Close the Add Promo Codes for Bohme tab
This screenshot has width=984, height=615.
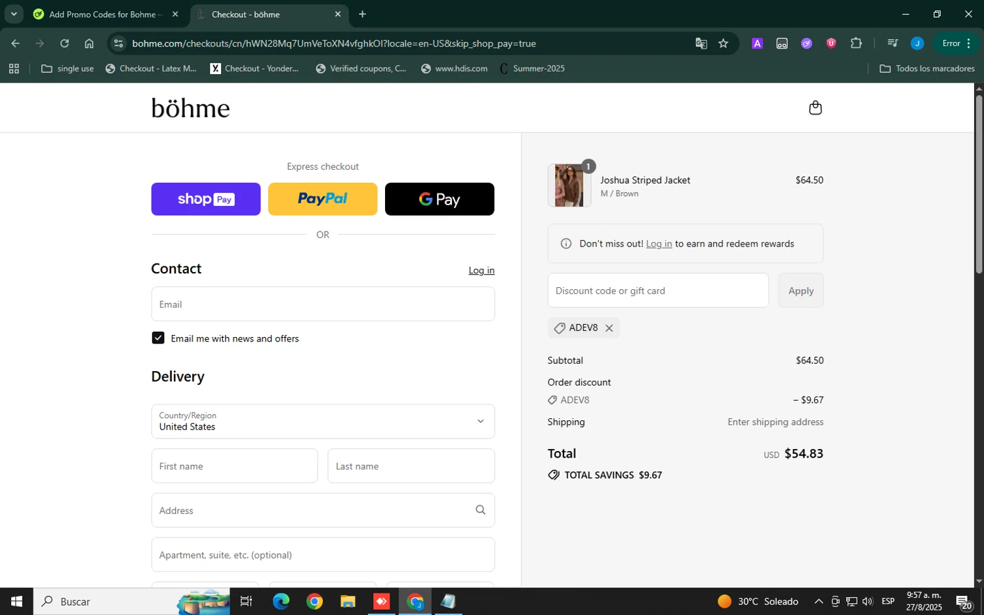175,14
